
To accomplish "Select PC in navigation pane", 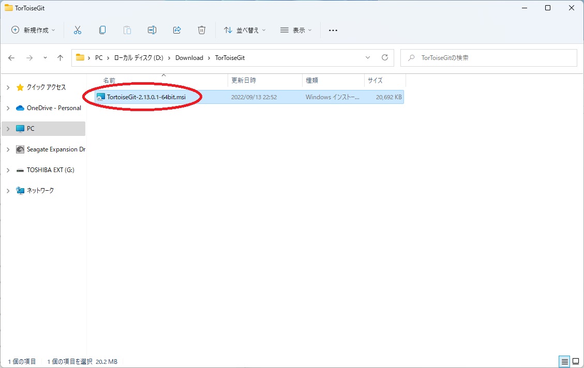I will [31, 129].
